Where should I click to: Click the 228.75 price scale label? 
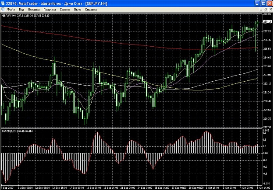pyautogui.click(x=267, y=119)
